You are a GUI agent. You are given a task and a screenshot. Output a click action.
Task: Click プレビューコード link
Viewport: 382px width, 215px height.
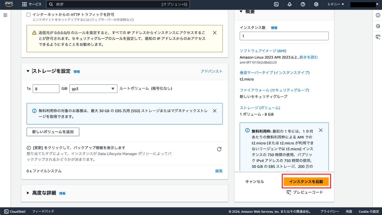[x=305, y=192]
